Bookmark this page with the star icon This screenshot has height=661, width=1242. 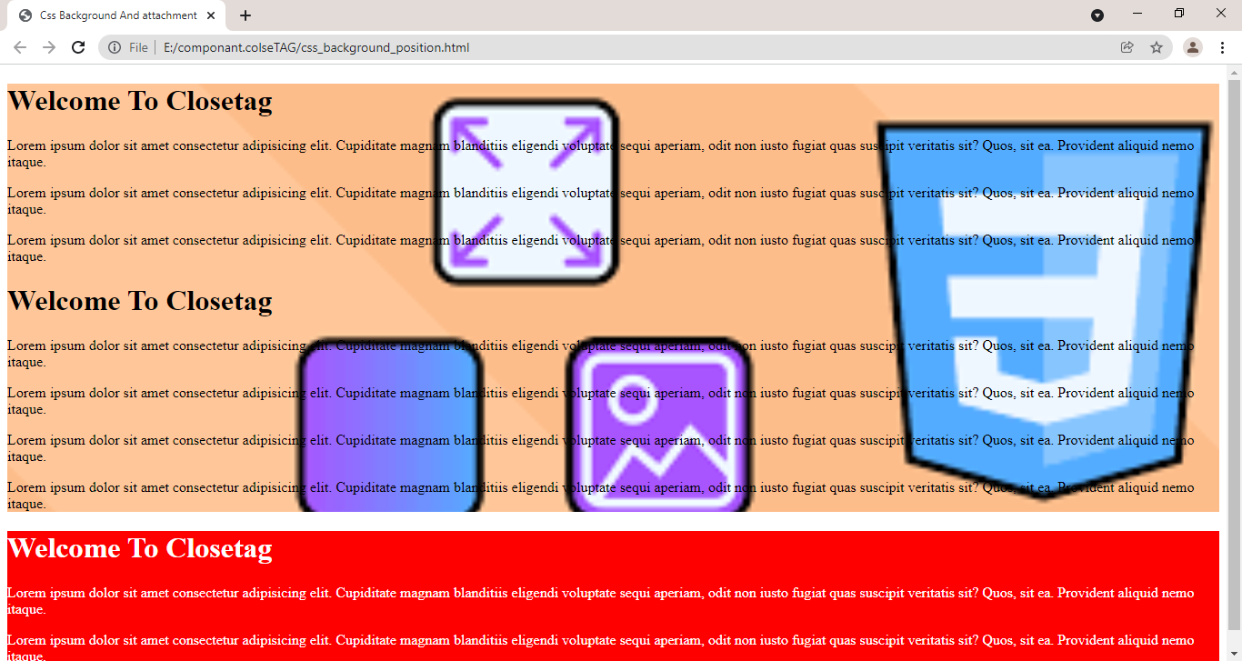[1157, 47]
